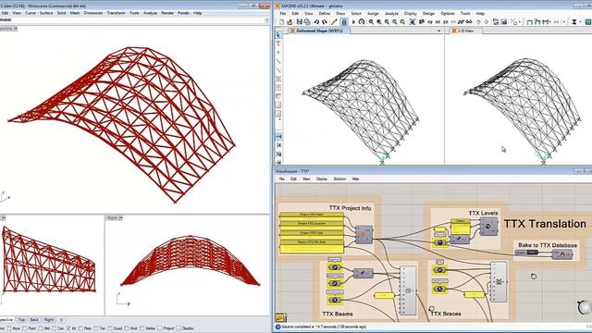592x333 pixels.
Task: Toggle the Disable osnap checkbox
Action: (179, 328)
